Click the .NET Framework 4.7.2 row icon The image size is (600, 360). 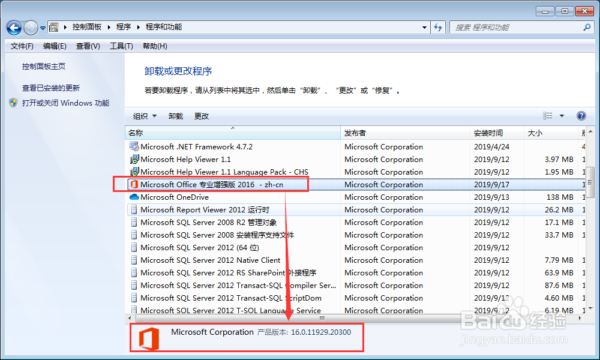(x=134, y=146)
